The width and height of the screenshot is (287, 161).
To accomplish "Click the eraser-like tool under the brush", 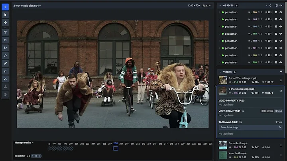I will (x=5, y=71).
